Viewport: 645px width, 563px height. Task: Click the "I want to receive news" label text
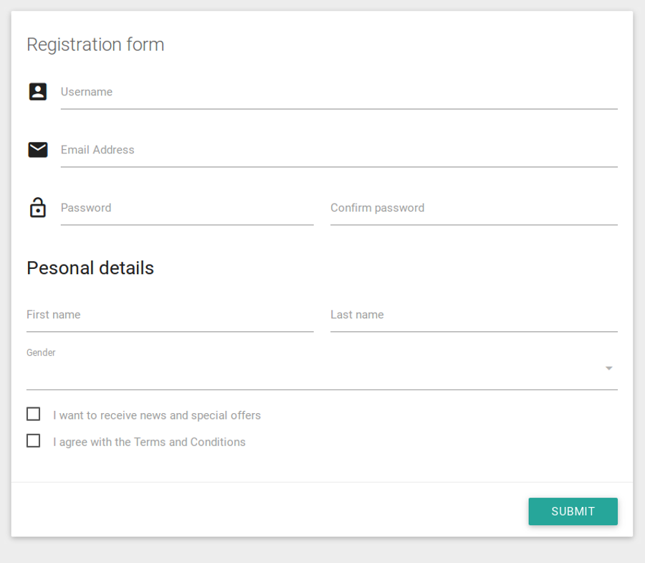[157, 415]
